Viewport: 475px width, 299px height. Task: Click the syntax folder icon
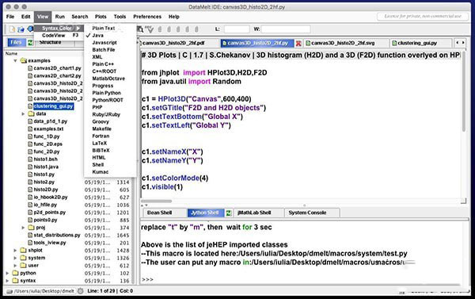[16, 281]
